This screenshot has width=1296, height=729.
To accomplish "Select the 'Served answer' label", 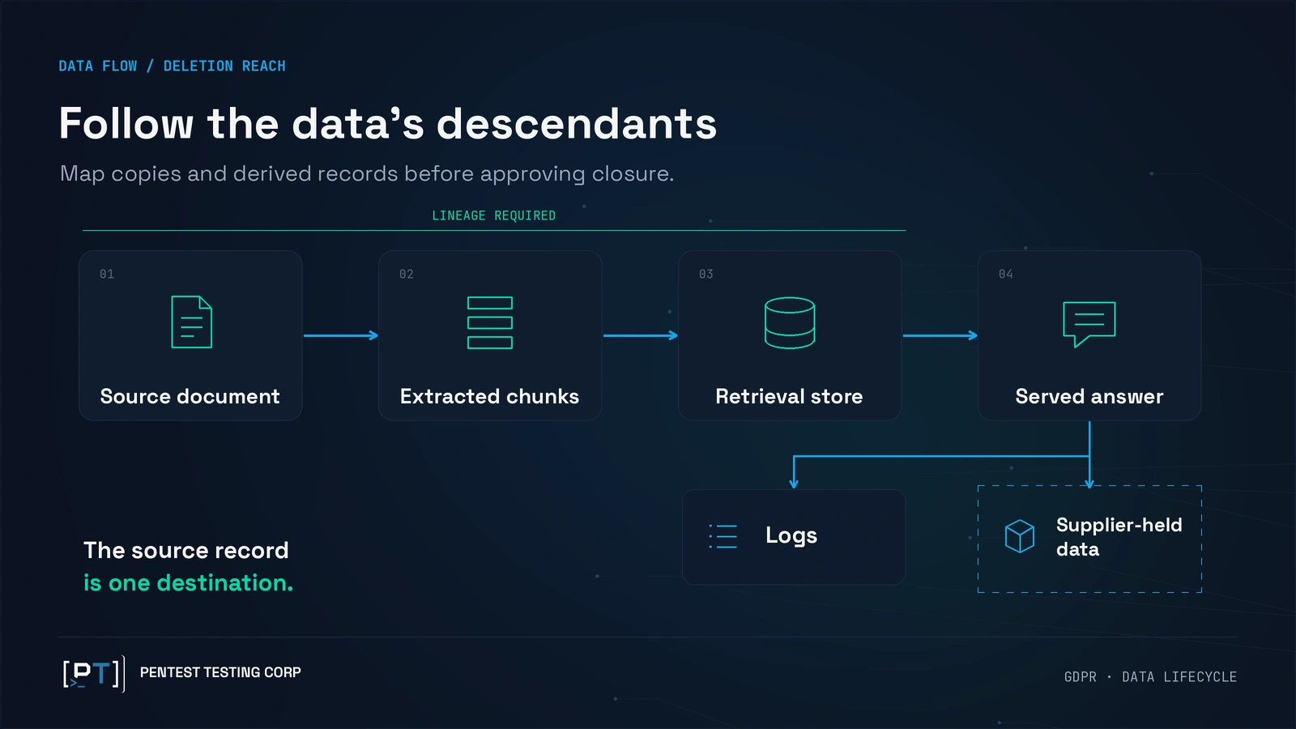I will click(x=1089, y=396).
